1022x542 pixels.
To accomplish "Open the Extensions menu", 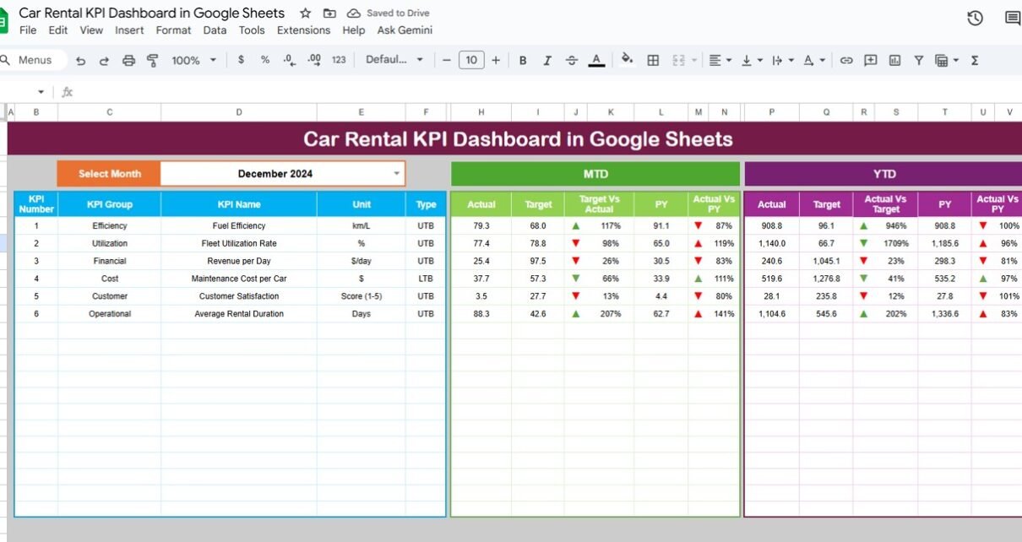I will pyautogui.click(x=303, y=30).
